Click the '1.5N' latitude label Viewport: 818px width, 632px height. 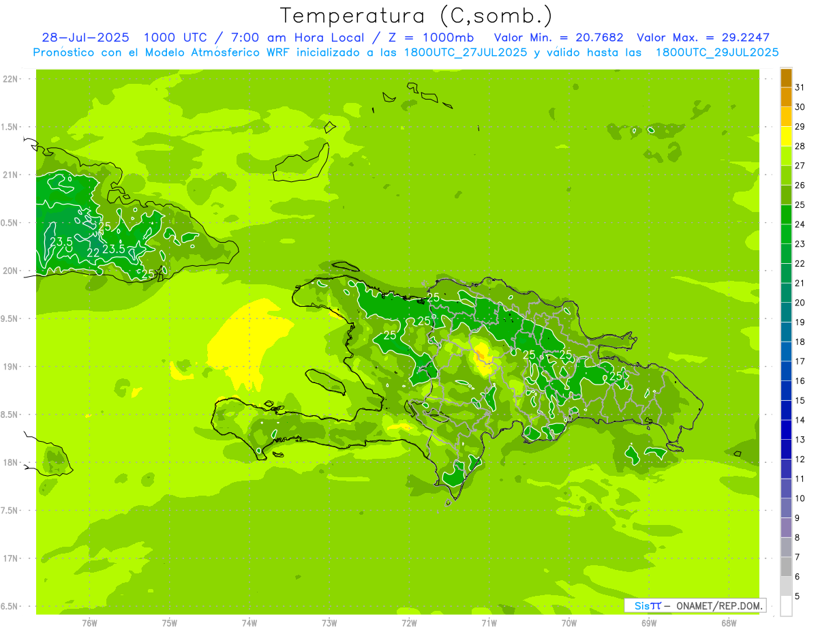11,127
